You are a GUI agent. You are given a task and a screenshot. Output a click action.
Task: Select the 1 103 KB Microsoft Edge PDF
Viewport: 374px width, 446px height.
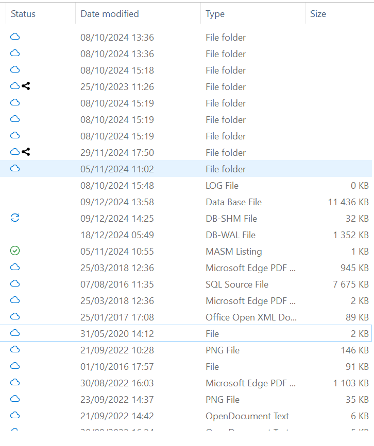251,383
